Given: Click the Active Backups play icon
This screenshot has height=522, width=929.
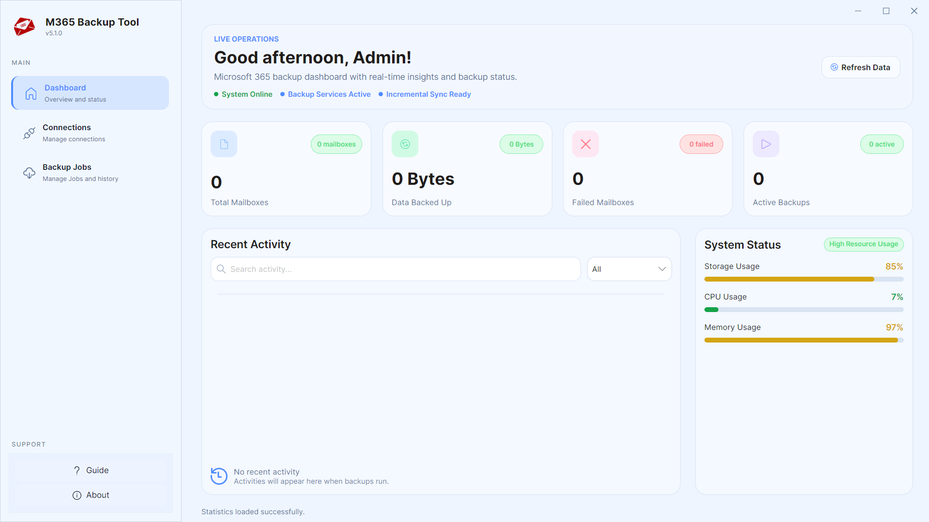Looking at the screenshot, I should (766, 144).
